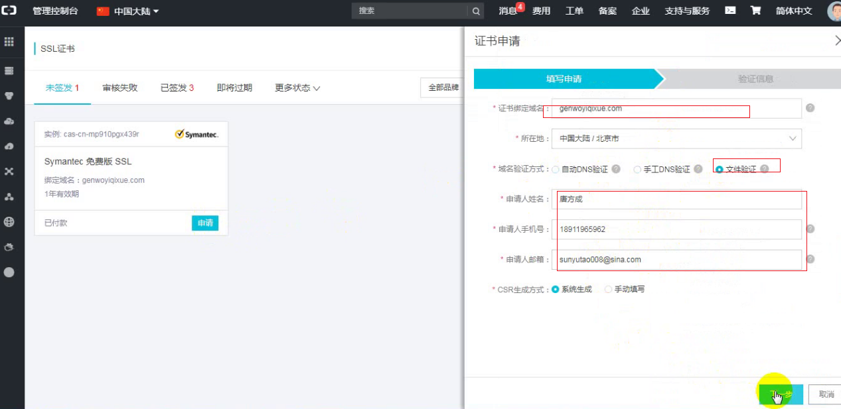This screenshot has height=409, width=841.
Task: Click the search magnifier icon
Action: click(476, 11)
